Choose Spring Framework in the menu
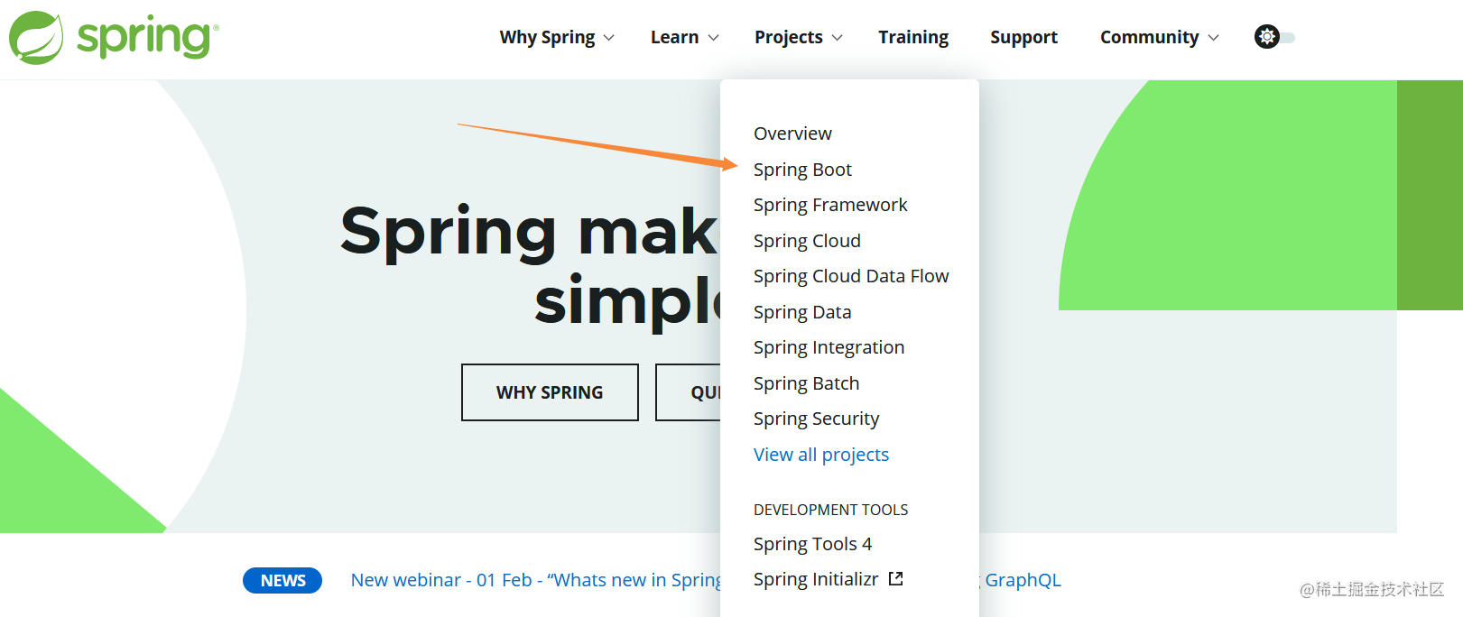 pos(830,205)
